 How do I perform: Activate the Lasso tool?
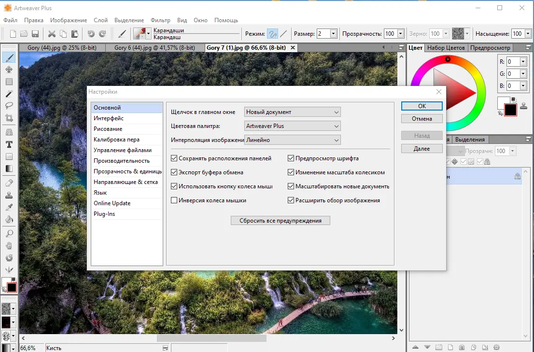pyautogui.click(x=9, y=106)
